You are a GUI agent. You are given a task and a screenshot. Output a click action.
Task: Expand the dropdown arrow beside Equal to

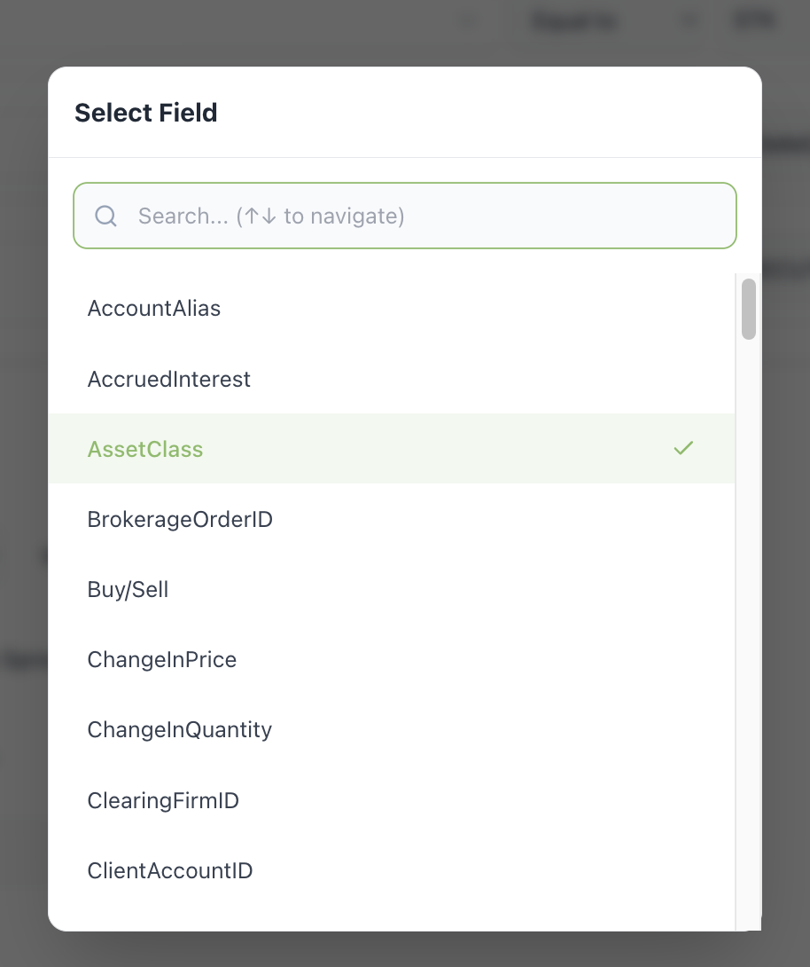point(689,20)
